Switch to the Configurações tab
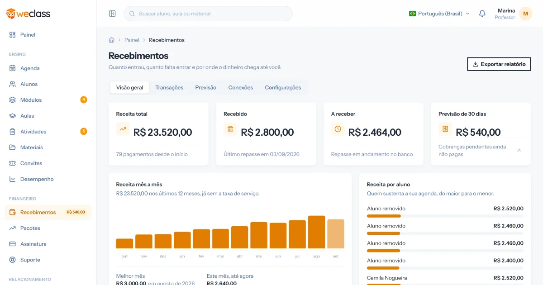 [x=283, y=88]
